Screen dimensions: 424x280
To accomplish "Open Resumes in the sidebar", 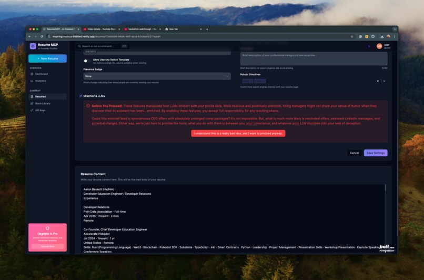I will pyautogui.click(x=47, y=97).
